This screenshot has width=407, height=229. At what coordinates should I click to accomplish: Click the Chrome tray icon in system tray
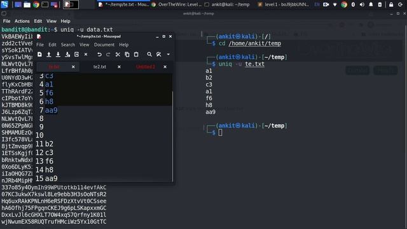click(344, 4)
